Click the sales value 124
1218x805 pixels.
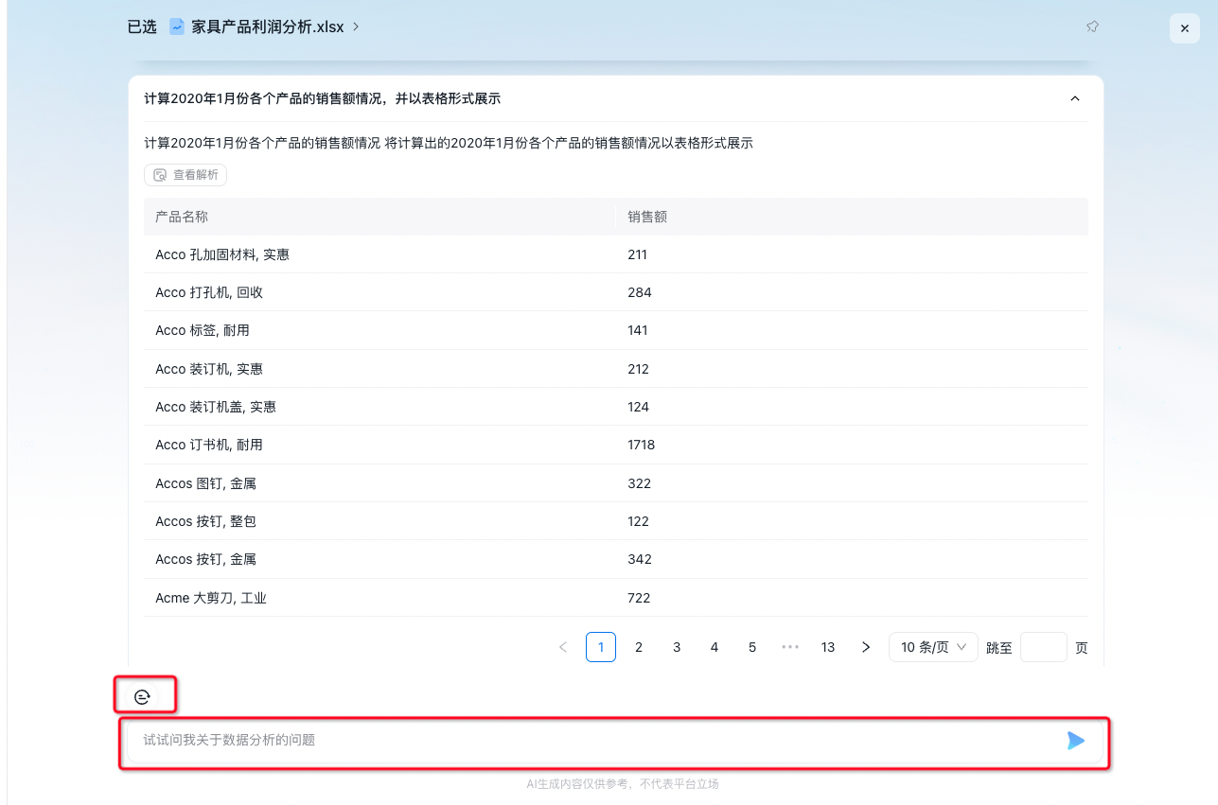[639, 407]
